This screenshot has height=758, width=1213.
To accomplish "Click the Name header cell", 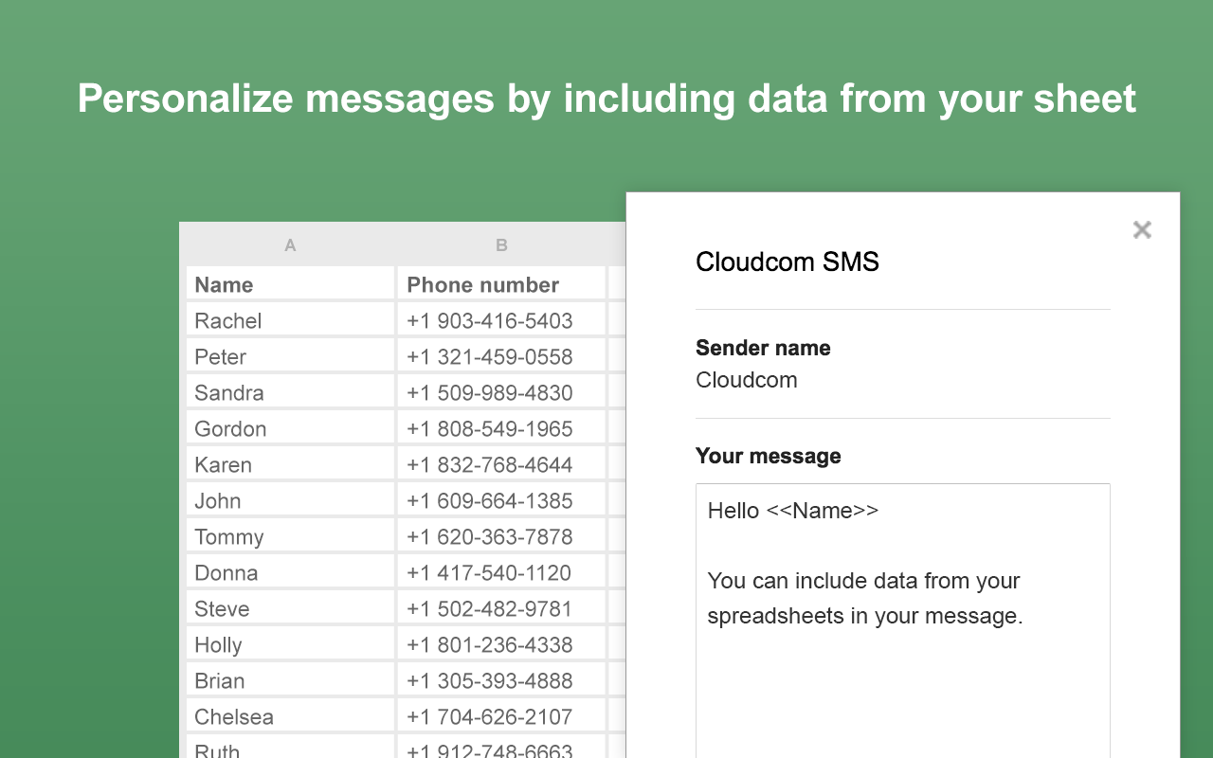I will (290, 284).
